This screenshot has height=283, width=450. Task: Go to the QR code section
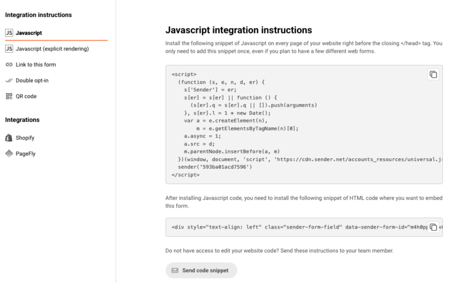pos(26,96)
